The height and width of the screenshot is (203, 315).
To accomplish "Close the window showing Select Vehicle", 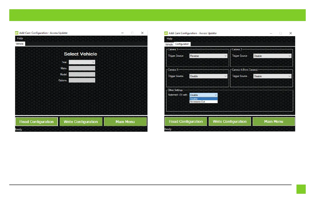I will tap(142, 33).
